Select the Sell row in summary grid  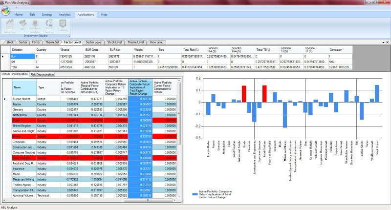point(177,62)
